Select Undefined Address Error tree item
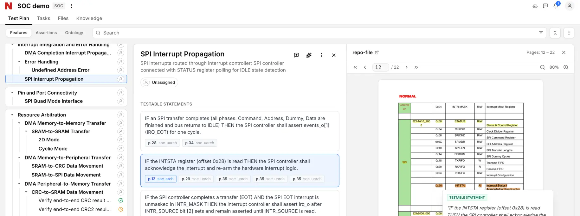This screenshot has height=216, width=580. click(x=61, y=70)
